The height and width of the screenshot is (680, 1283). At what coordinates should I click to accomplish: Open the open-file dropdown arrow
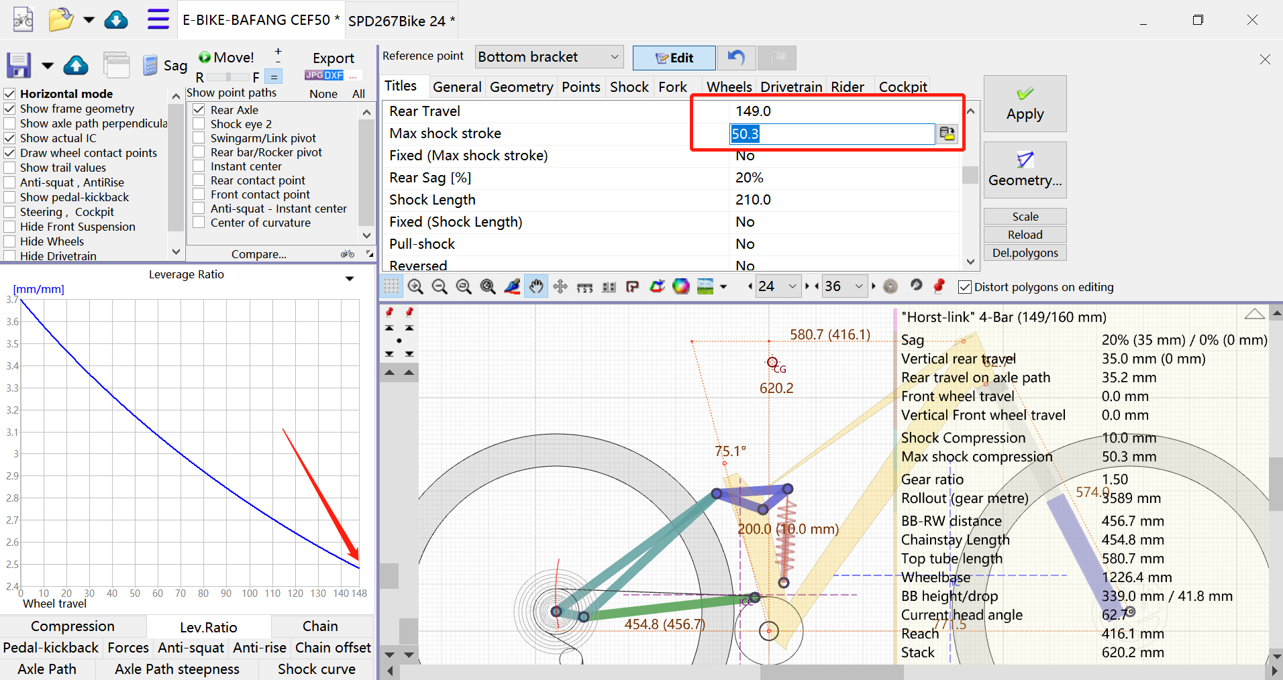89,19
